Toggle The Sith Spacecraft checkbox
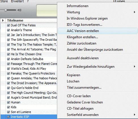138x119 pixels. click(x=9, y=40)
